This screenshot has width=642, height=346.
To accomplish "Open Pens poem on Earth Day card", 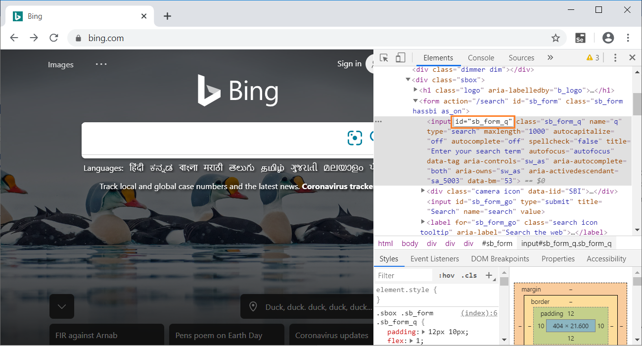I will [227, 335].
